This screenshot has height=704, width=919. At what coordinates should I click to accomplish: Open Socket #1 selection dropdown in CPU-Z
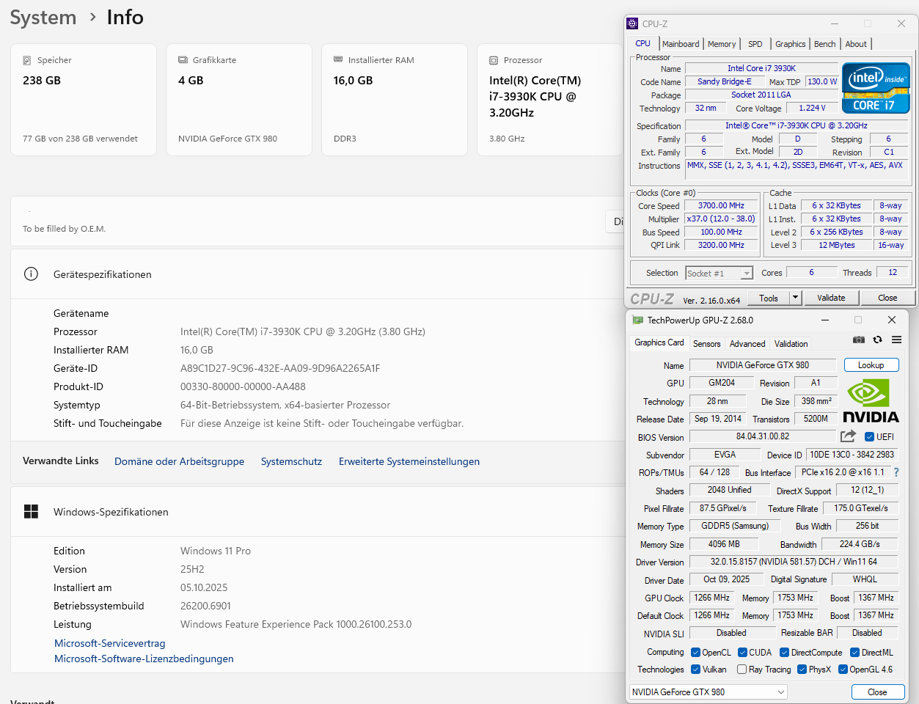coord(720,274)
